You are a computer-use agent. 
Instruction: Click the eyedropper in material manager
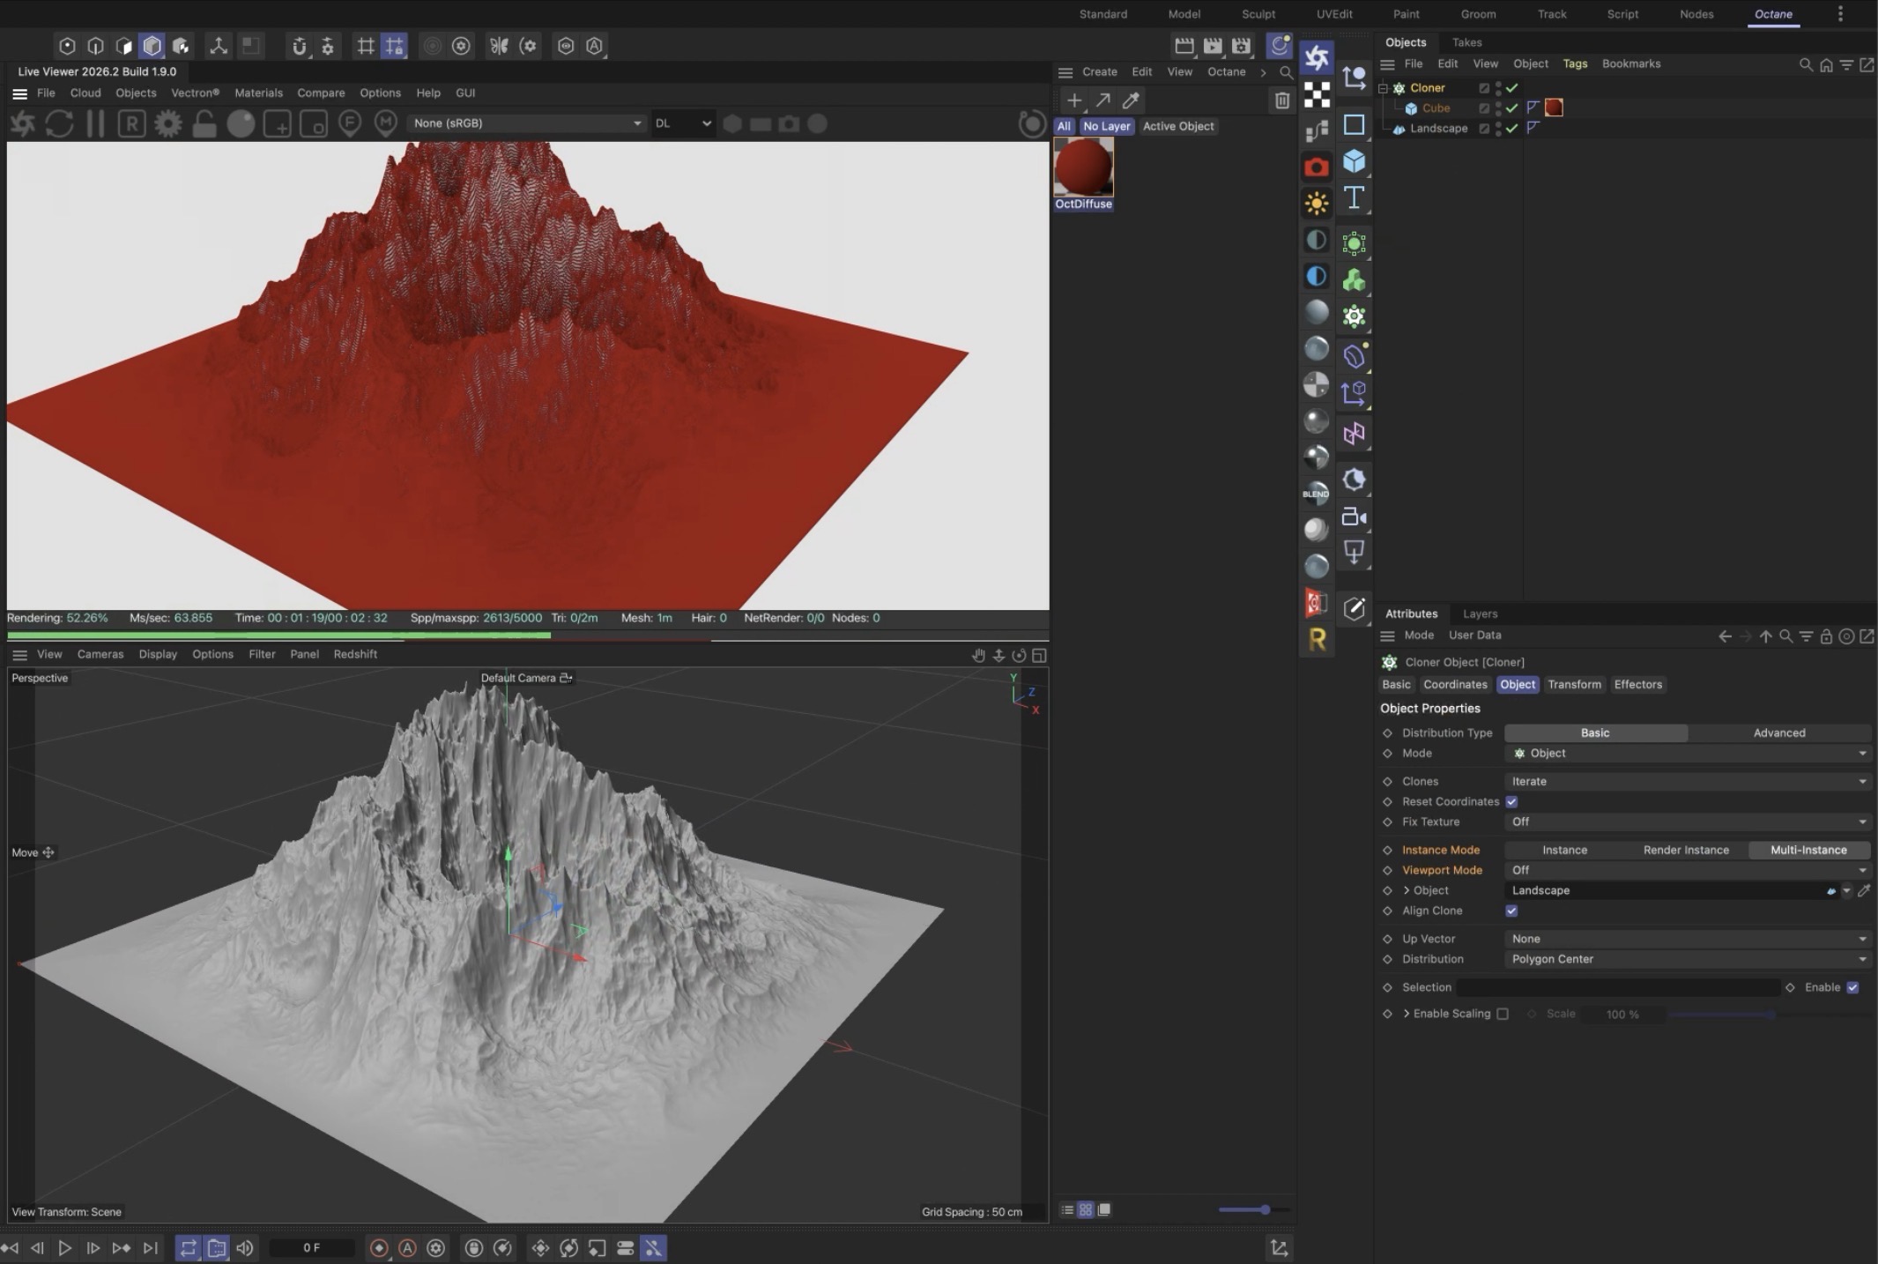[1131, 100]
